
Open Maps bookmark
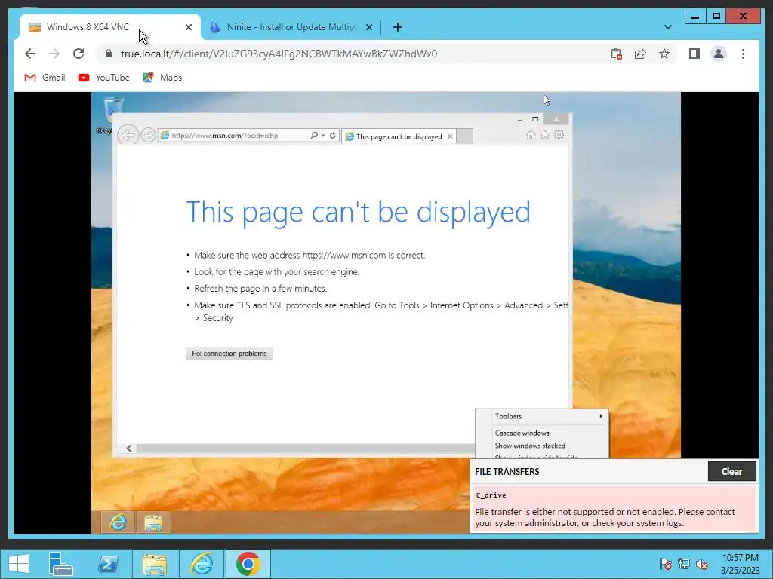[x=162, y=78]
